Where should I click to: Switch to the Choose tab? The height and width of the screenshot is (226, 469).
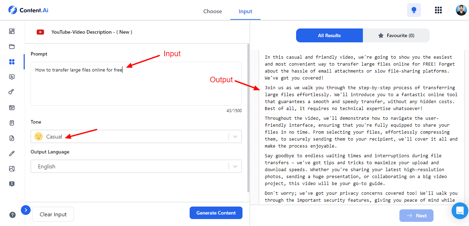click(213, 11)
